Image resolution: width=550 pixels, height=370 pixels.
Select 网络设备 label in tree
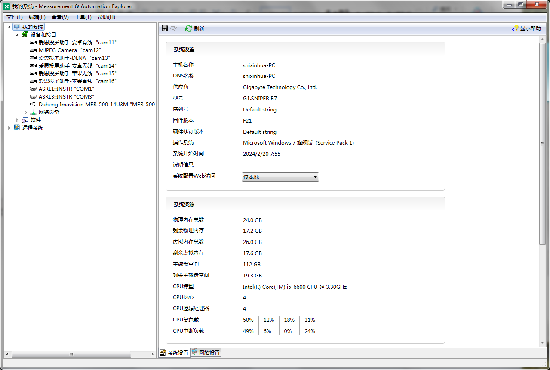click(49, 112)
